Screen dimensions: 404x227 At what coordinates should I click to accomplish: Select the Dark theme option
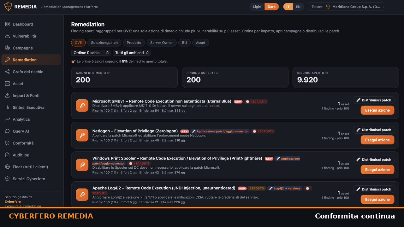(x=271, y=7)
